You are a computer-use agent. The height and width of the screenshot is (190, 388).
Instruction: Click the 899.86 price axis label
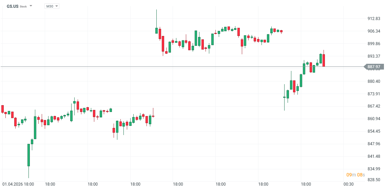[374, 44]
